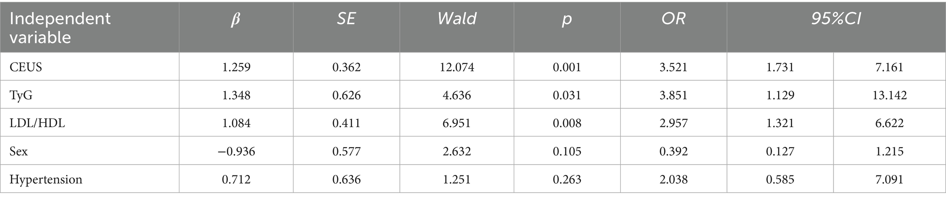Viewport: 946px width, 201px height.
Task: Click the CEUS Wald value 12.074
Action: (457, 67)
